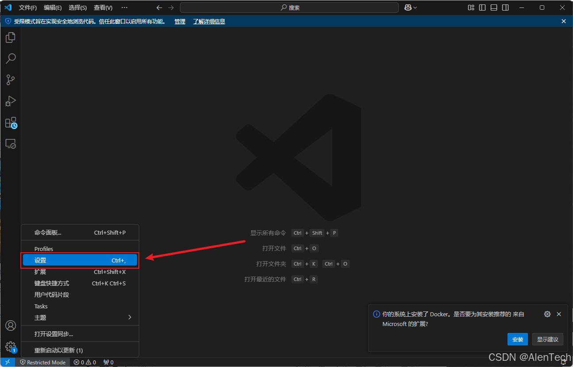Close the restricted mode banner
Viewport: 573px width, 367px height.
pyautogui.click(x=564, y=21)
